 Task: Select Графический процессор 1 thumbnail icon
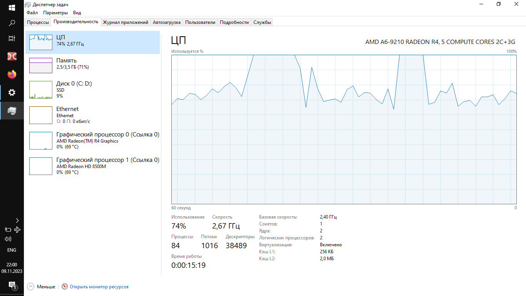(41, 166)
